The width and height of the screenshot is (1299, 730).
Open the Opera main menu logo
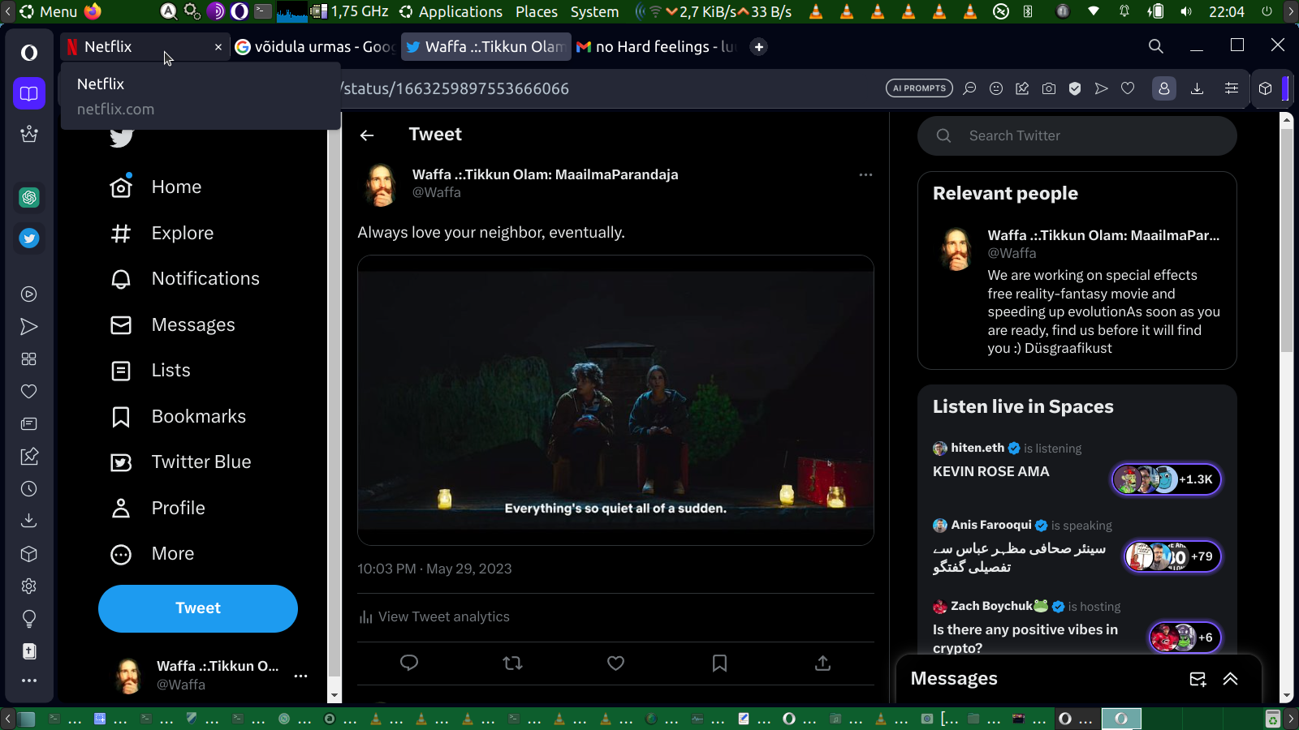(29, 53)
